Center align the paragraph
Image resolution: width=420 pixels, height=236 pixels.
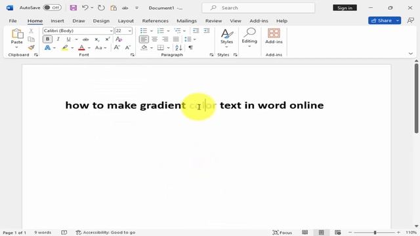point(155,39)
